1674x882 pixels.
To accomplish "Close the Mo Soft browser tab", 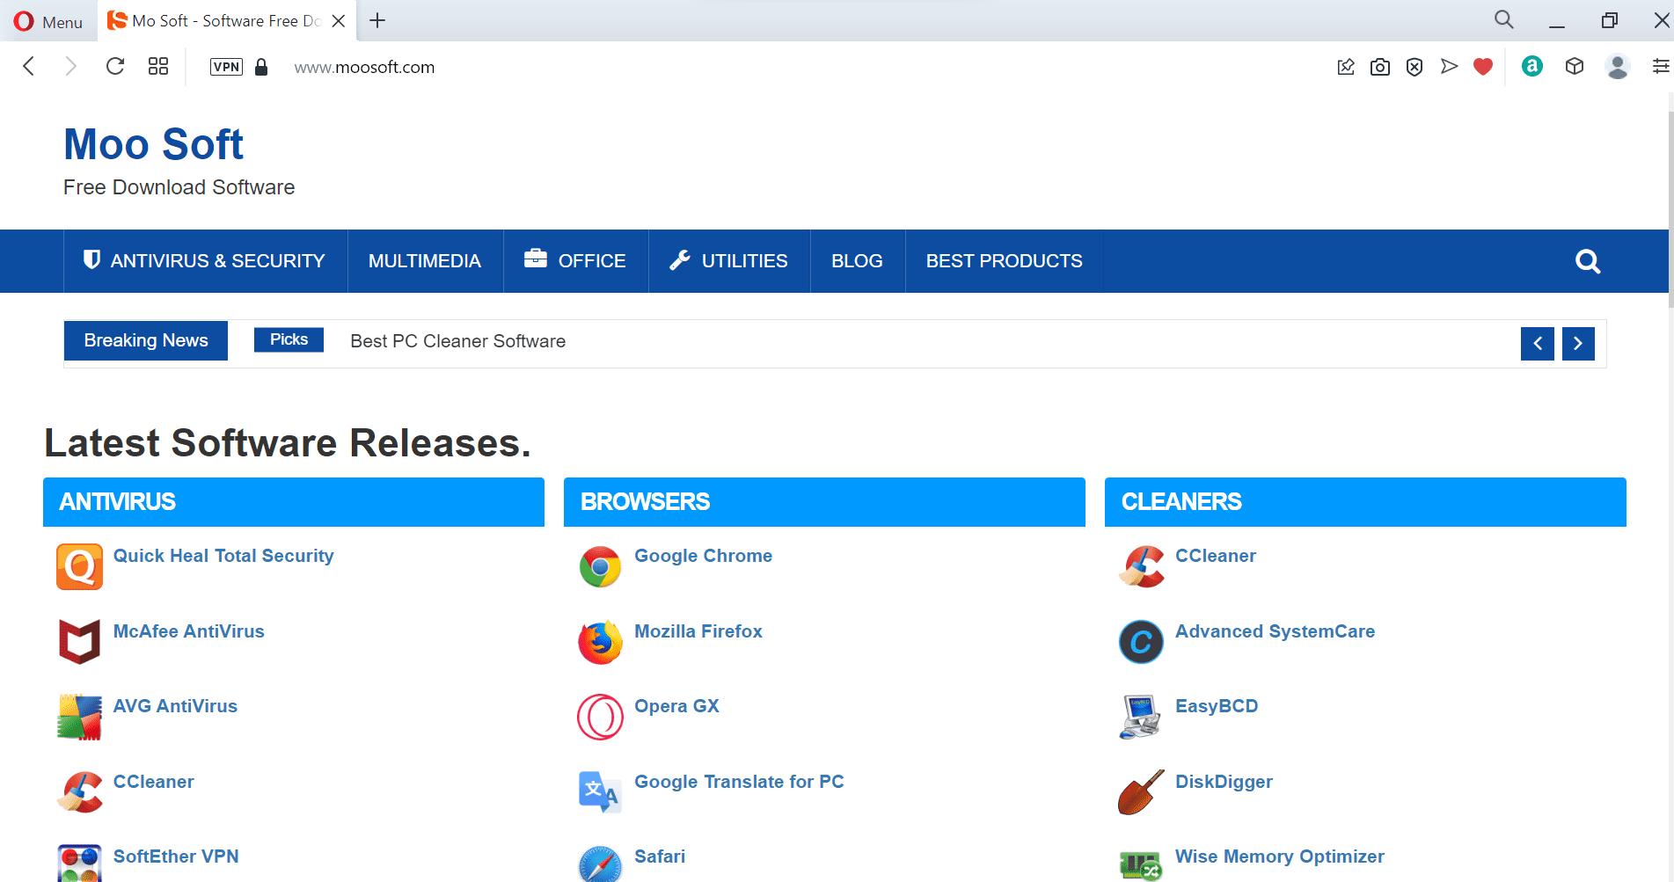I will (339, 21).
